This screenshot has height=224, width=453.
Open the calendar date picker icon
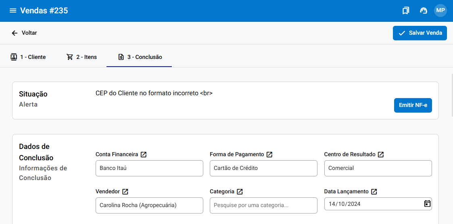(x=427, y=204)
